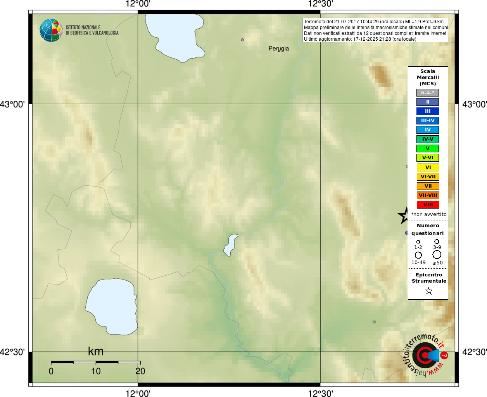This screenshot has width=487, height=397.
Task: Click the scale bar value 20
Action: click(140, 371)
